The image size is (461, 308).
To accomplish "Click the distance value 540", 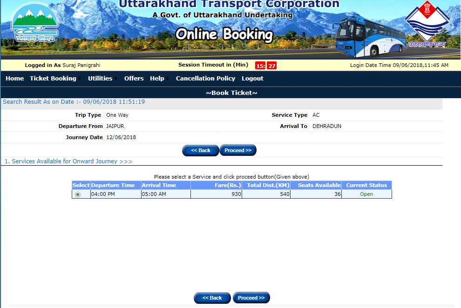I will 285,194.
